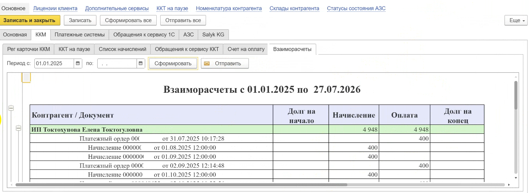Select Платежный ордер от 31.07.2025 row

tap(257, 138)
